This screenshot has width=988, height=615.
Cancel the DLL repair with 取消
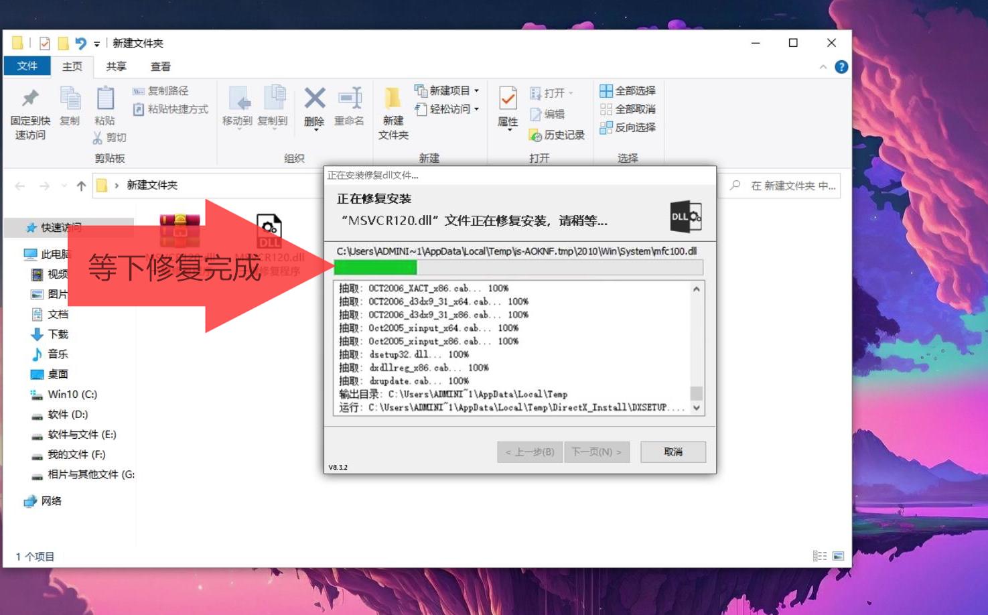(673, 452)
